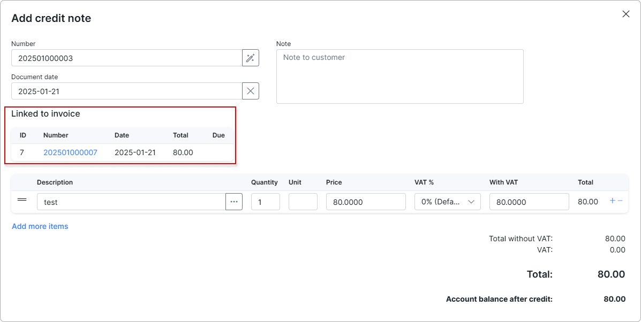
Task: Edit the Quantity field
Action: tap(265, 202)
